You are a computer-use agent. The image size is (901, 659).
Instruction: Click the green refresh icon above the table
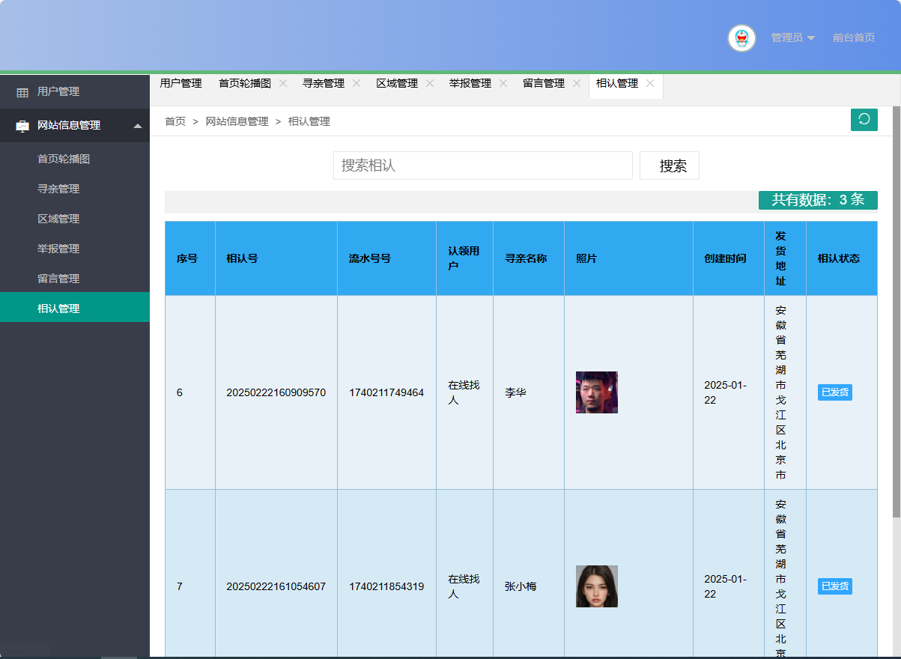[864, 120]
